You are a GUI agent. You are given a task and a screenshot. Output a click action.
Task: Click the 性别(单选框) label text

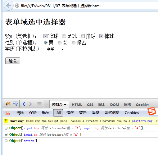coord(21,43)
